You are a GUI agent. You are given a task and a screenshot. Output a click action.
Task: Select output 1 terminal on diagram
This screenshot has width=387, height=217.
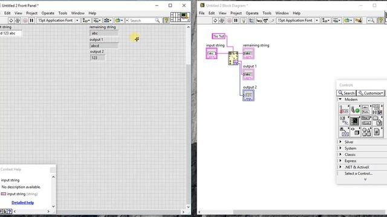coord(249,74)
